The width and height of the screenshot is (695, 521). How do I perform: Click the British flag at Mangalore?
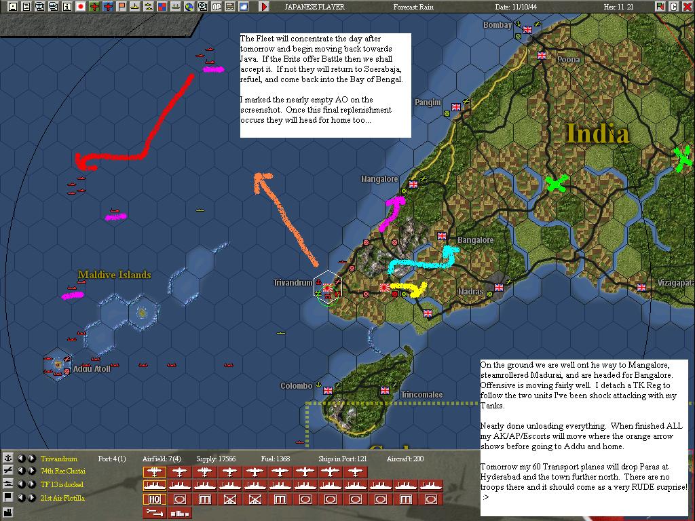pyautogui.click(x=413, y=185)
